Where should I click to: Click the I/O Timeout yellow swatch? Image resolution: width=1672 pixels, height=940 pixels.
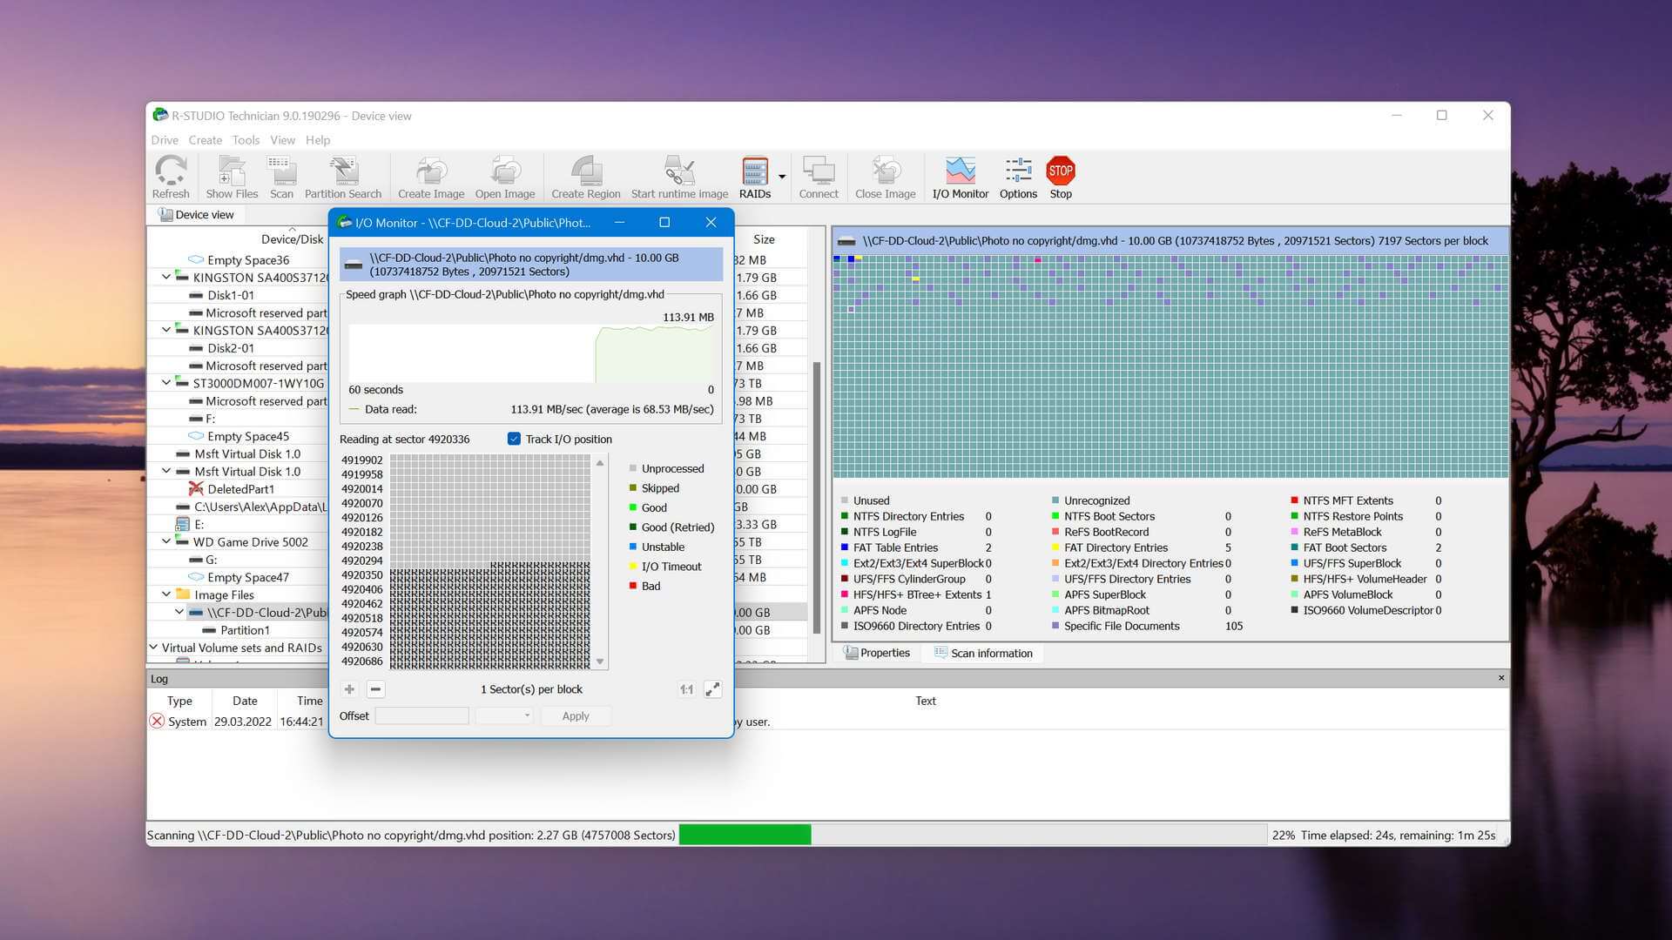633,567
